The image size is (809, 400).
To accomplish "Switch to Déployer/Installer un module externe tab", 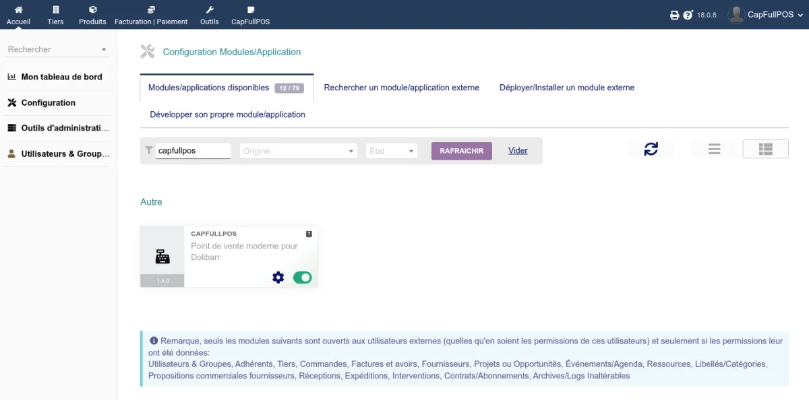I will (567, 88).
